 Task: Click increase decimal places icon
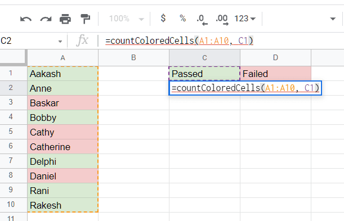coord(222,20)
